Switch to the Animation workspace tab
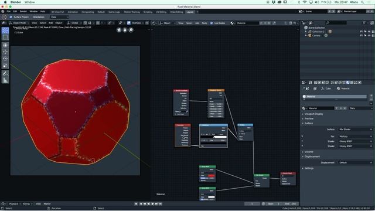Screen dimensions: 375x211 [73, 12]
